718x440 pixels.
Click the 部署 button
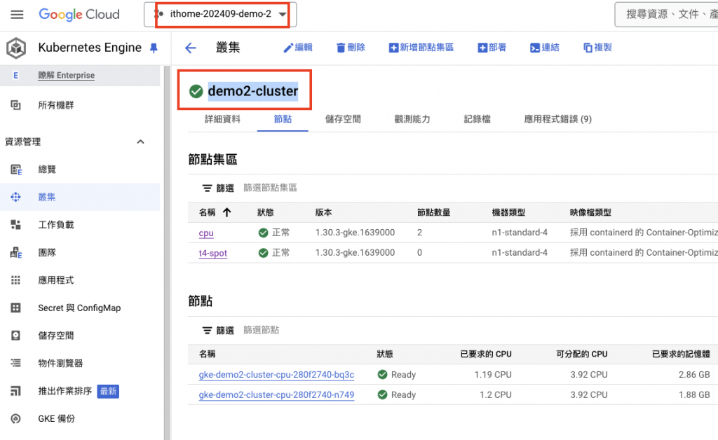[x=492, y=48]
